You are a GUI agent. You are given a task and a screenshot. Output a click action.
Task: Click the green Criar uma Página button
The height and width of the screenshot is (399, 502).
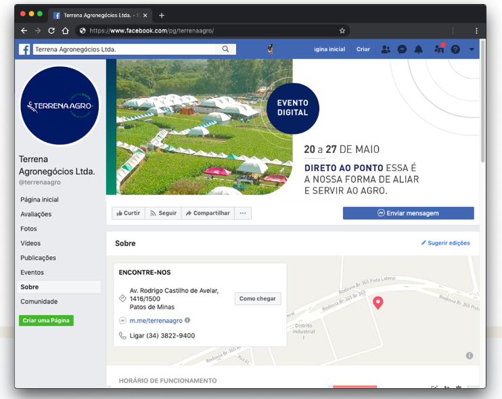tap(46, 321)
